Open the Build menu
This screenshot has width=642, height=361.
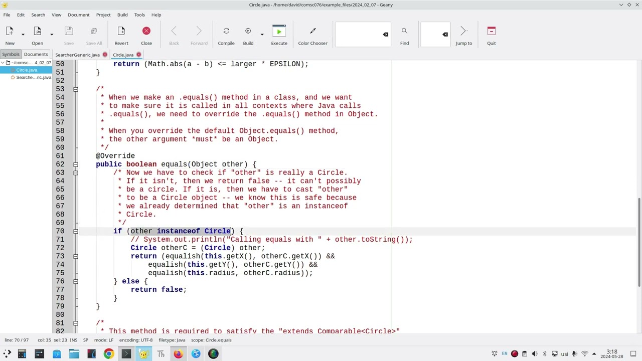122,15
